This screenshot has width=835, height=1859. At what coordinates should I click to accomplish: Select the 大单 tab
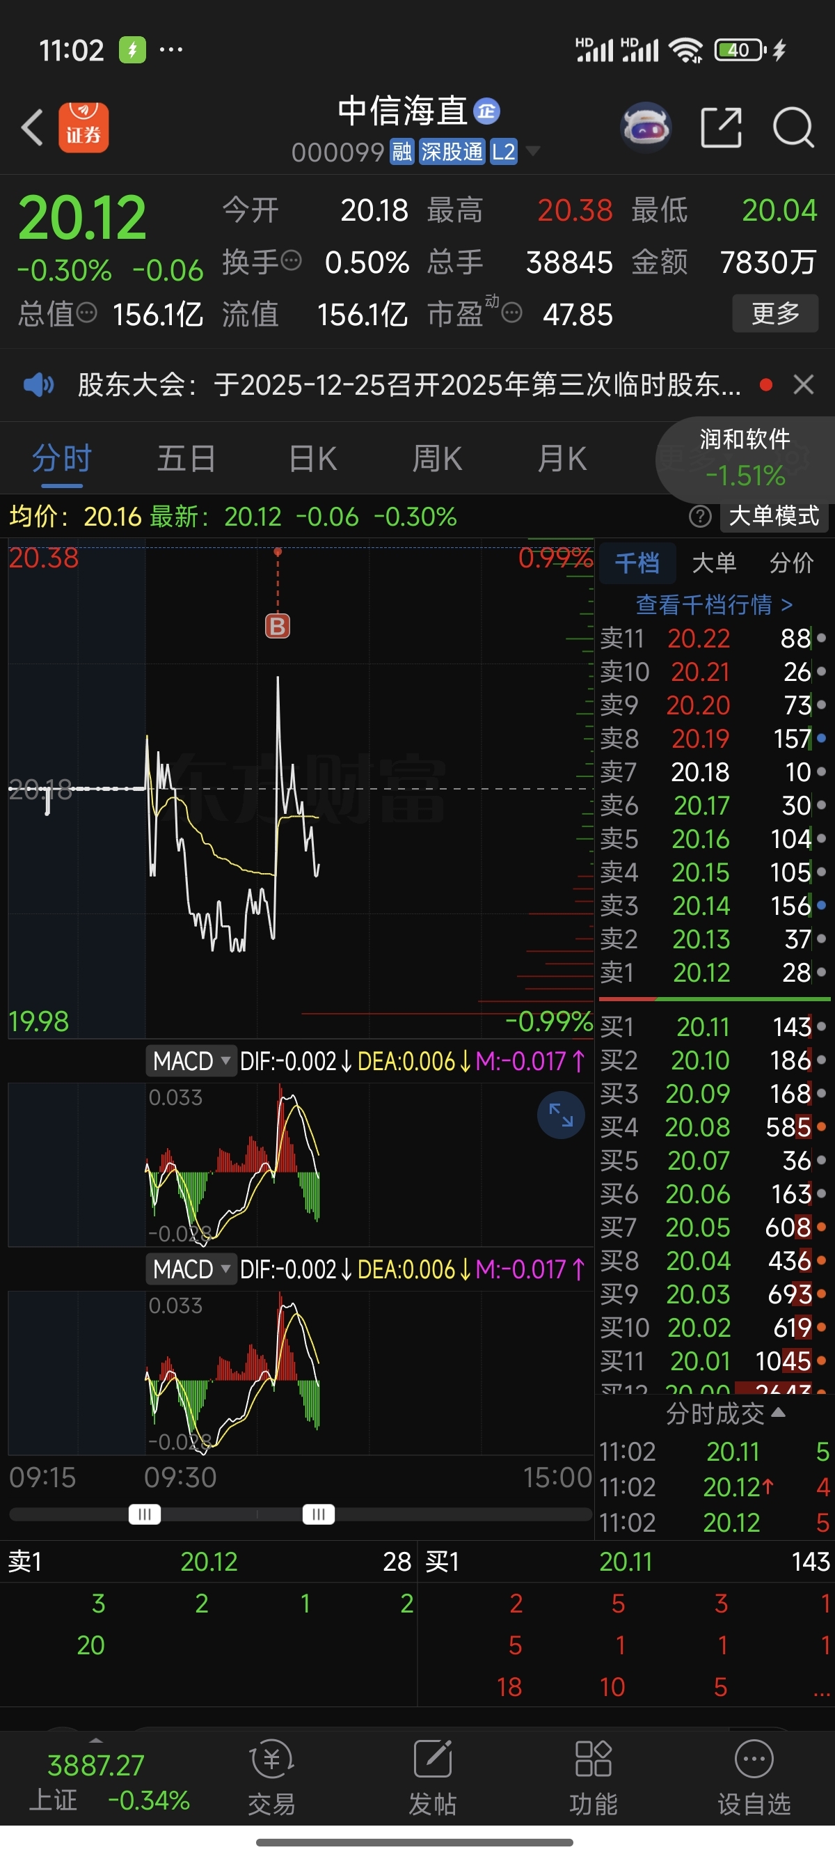[x=714, y=563]
